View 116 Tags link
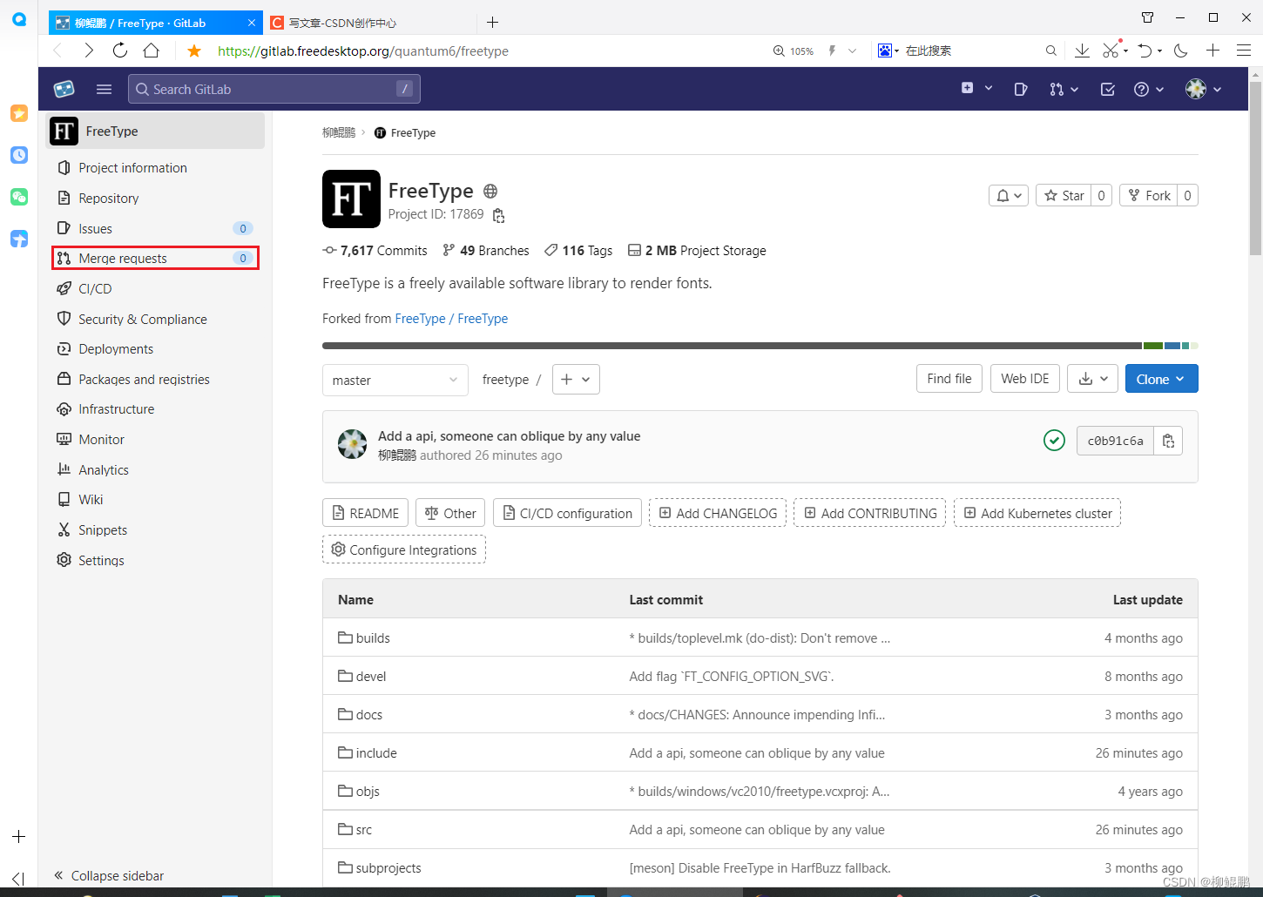 pyautogui.click(x=578, y=251)
